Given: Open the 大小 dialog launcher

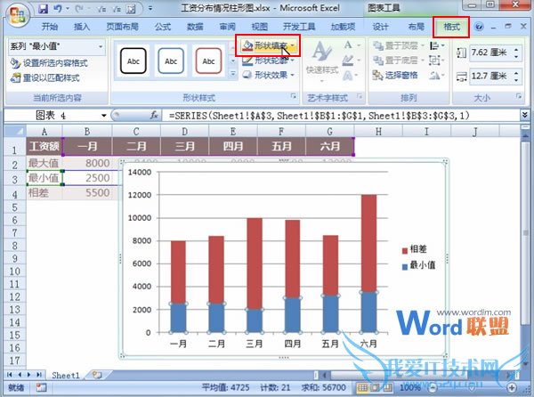Looking at the screenshot, I should (x=519, y=97).
